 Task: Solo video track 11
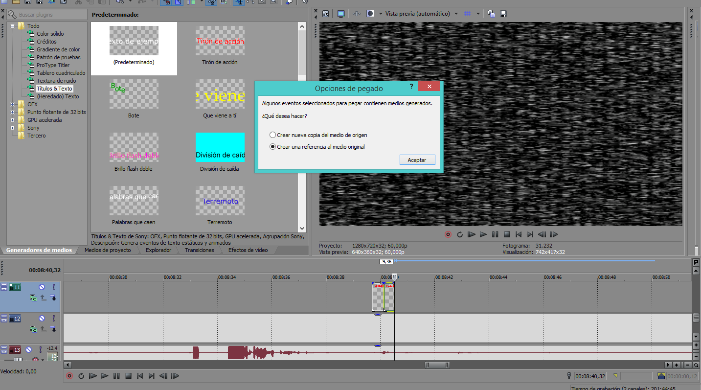click(x=53, y=287)
